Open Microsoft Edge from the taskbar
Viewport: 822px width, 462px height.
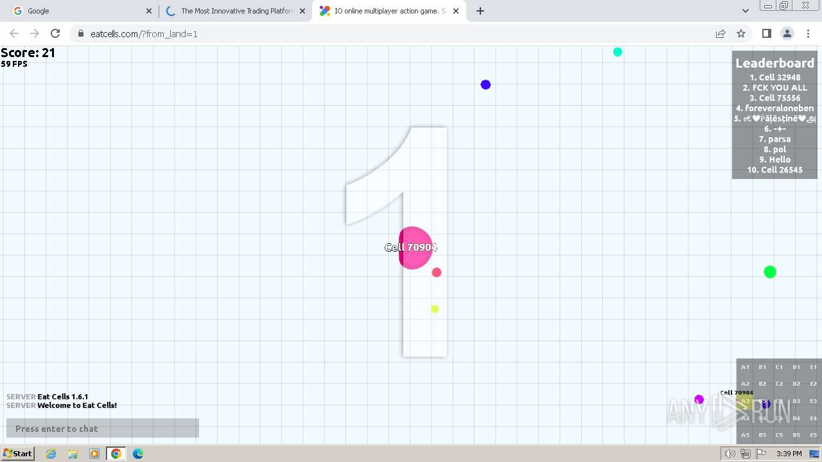(x=138, y=454)
